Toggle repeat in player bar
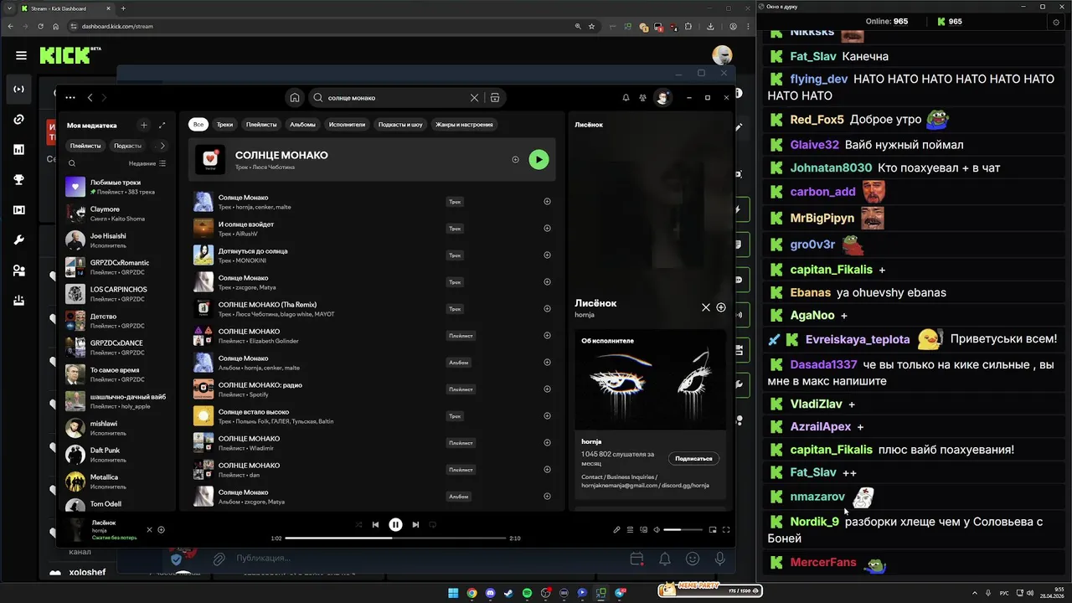Screen dimensions: 1072x603 433,525
